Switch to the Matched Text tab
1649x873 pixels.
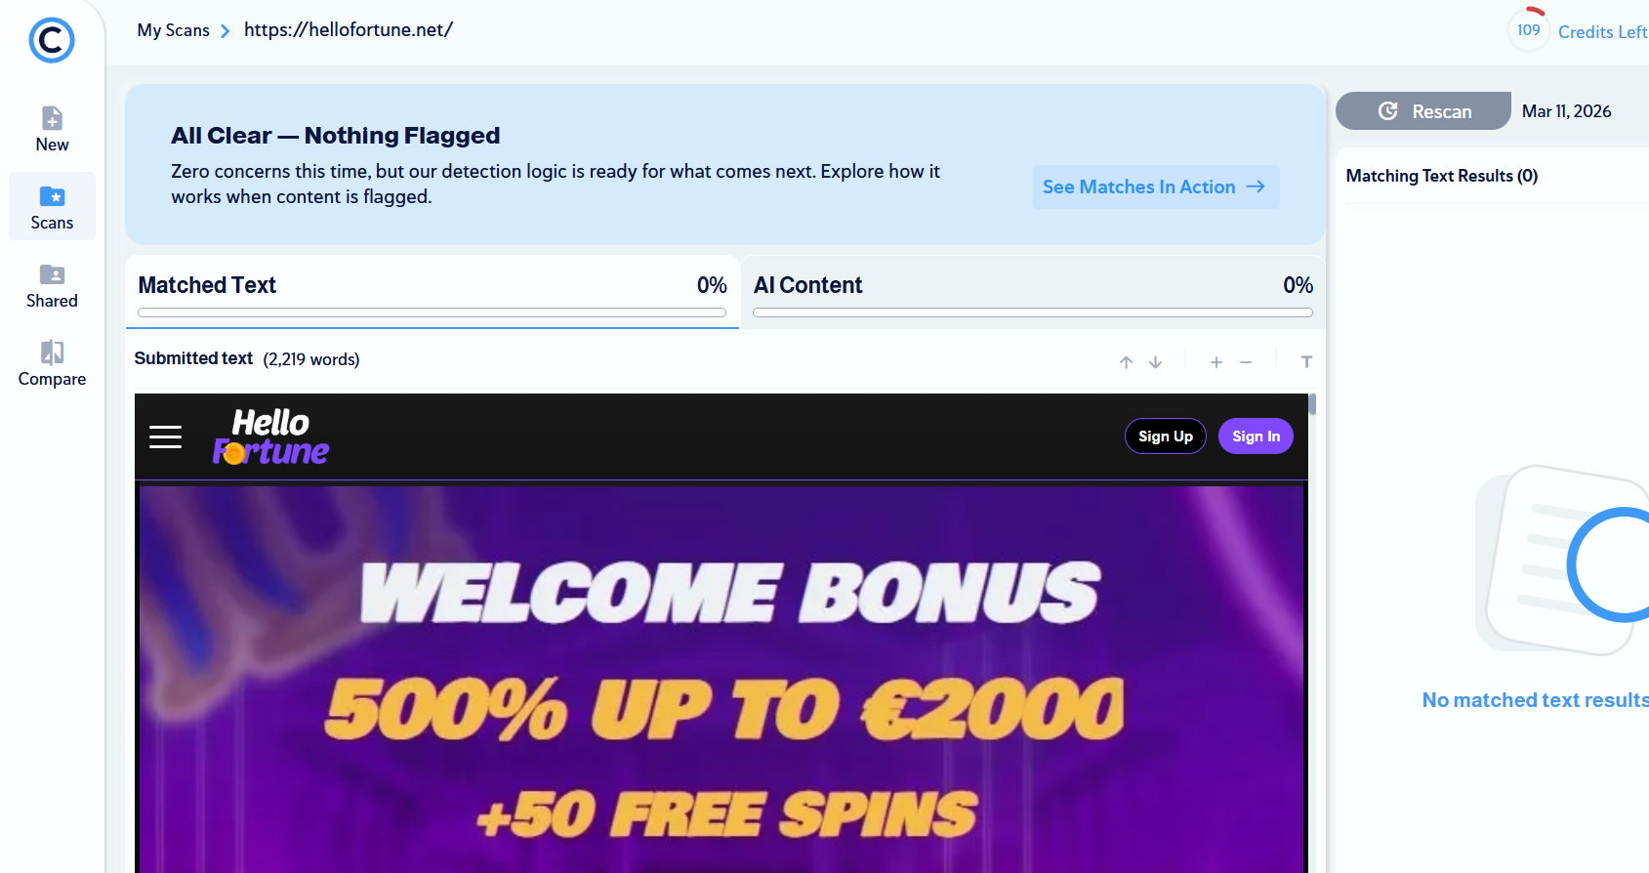[x=433, y=292]
